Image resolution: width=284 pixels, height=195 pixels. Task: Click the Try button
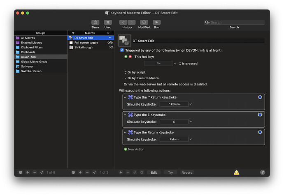(x=170, y=172)
